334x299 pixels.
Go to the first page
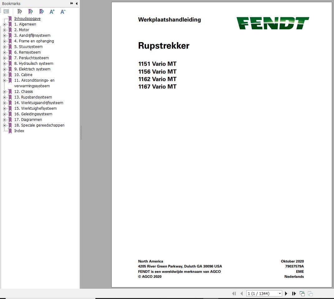click(234, 293)
